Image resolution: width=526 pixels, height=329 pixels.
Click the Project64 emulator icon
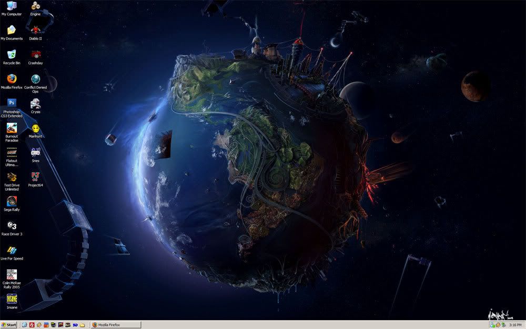[x=35, y=176]
